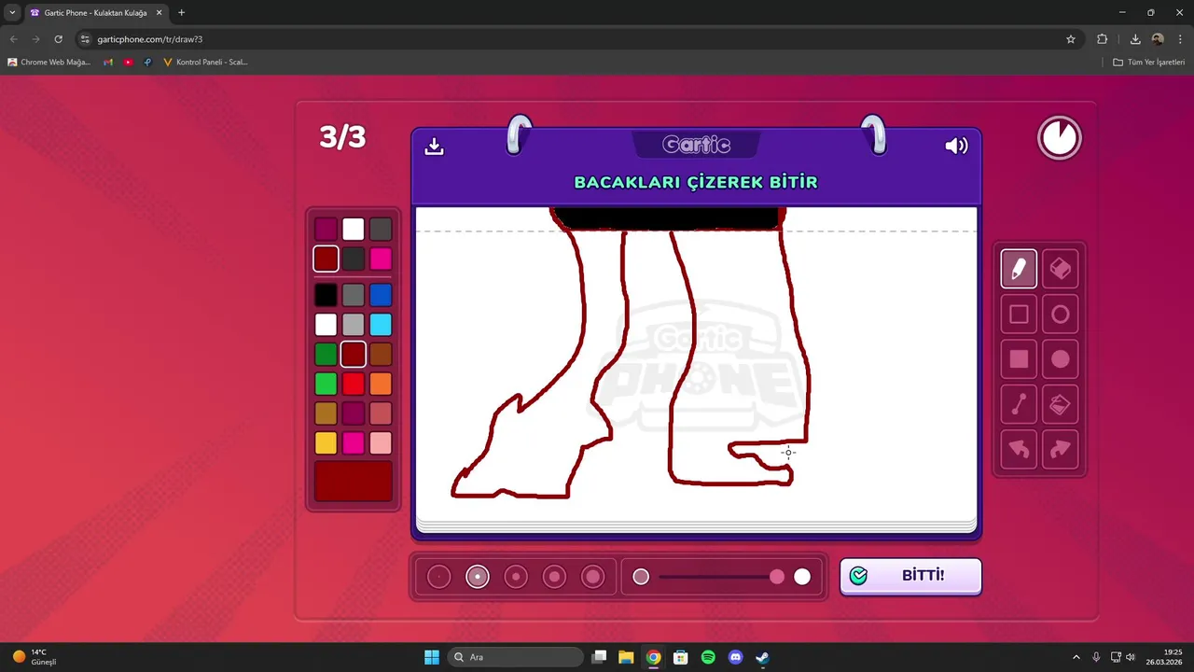Open Discord from the taskbar
Image resolution: width=1194 pixels, height=672 pixels.
[735, 657]
